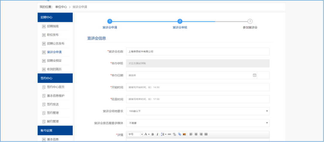Click the 账号设置 section header
Viewport: 324px width, 142px height.
(x=55, y=130)
